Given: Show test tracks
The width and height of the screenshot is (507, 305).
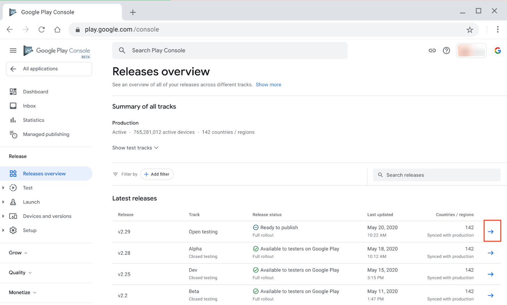Looking at the screenshot, I should [135, 148].
